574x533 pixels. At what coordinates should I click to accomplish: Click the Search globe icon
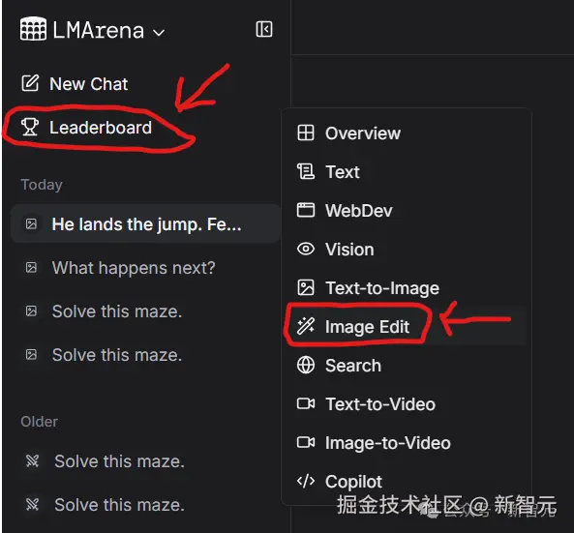pyautogui.click(x=306, y=365)
